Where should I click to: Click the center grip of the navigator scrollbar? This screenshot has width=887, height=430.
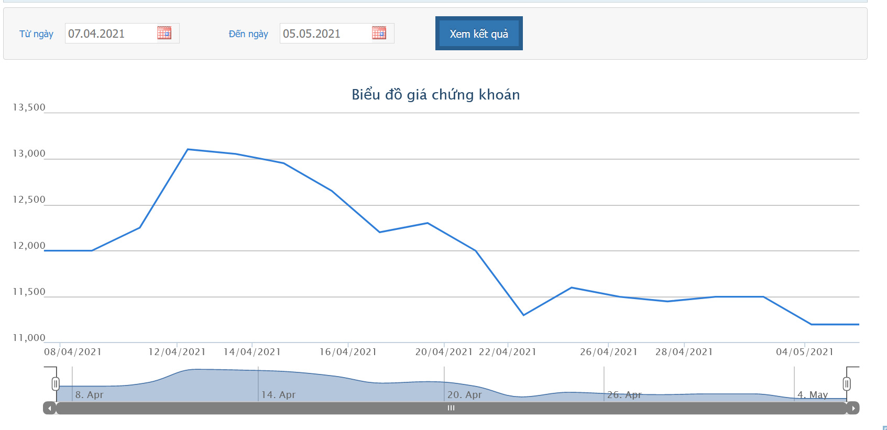click(x=451, y=408)
